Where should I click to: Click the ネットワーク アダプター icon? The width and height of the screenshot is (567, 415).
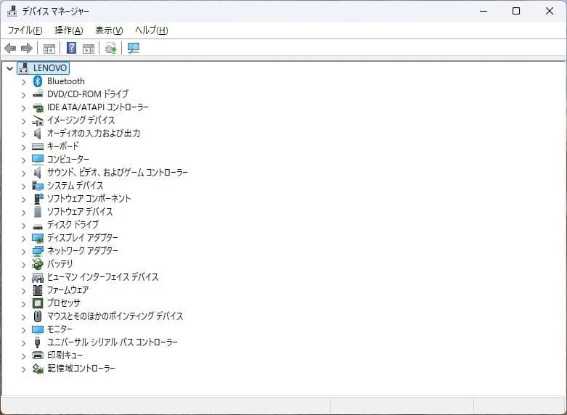[x=38, y=251]
